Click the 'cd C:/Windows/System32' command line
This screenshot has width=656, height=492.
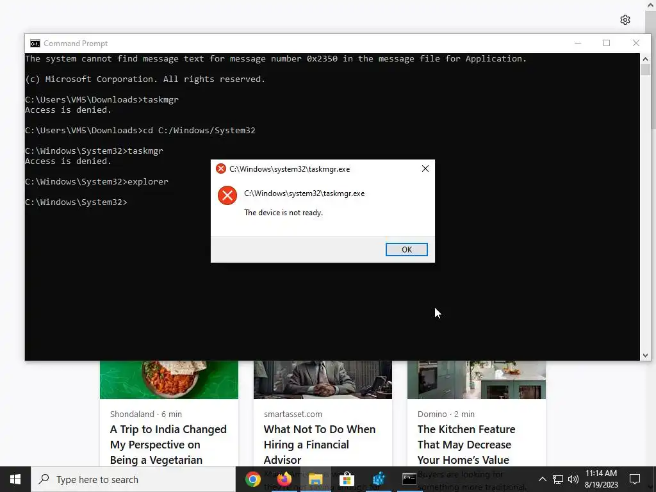point(140,131)
